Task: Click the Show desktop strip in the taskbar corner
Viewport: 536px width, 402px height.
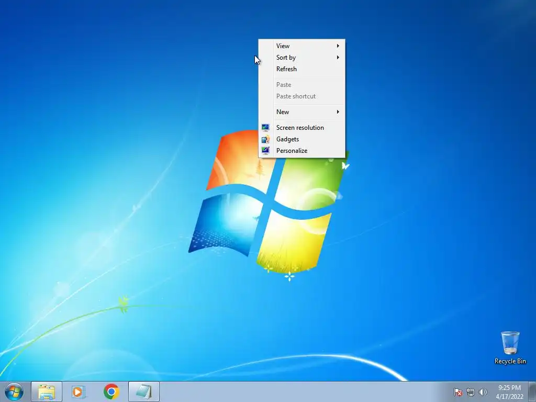Action: [532, 392]
